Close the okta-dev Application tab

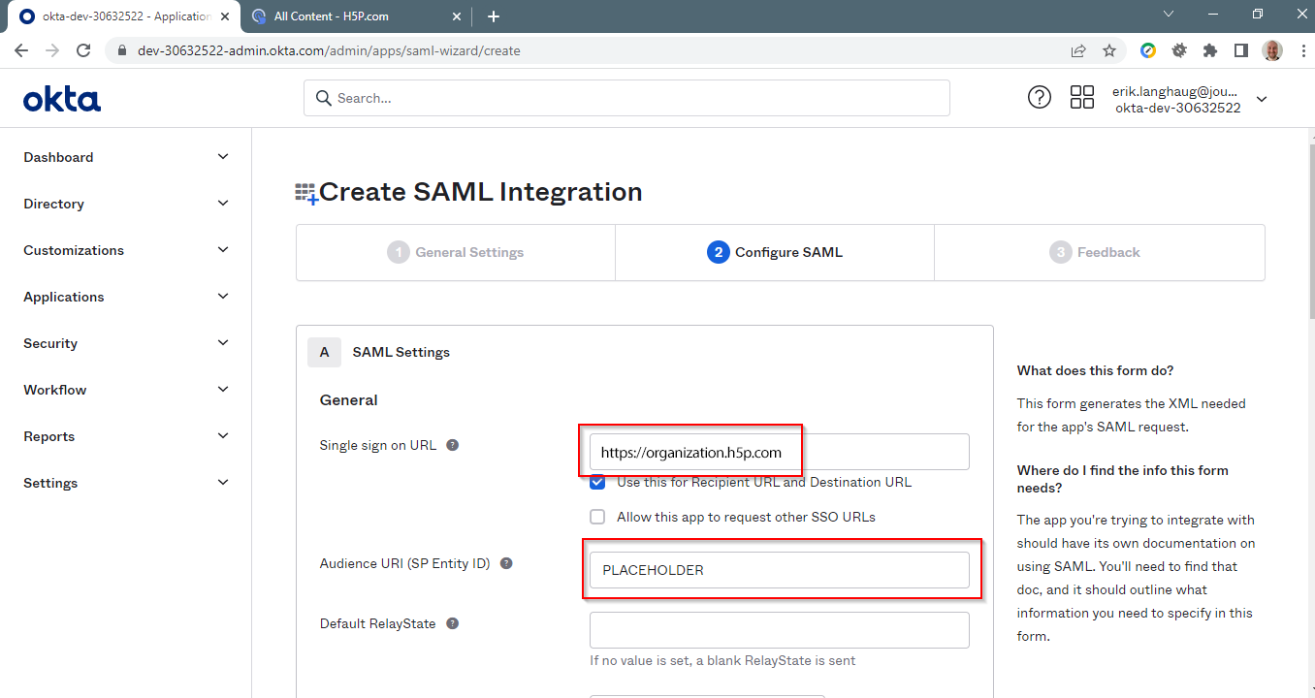coord(227,16)
